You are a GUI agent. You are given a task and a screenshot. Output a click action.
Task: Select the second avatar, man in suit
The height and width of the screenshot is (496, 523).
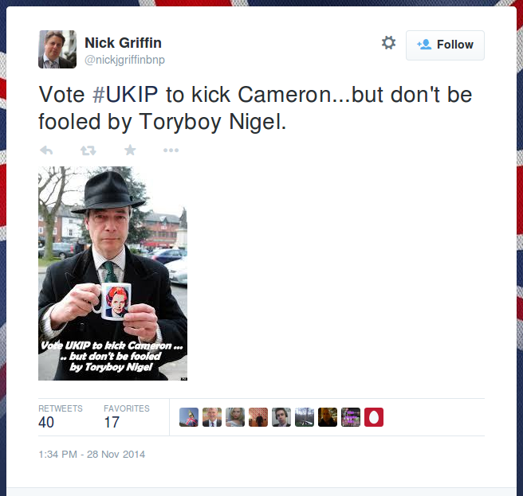(212, 417)
